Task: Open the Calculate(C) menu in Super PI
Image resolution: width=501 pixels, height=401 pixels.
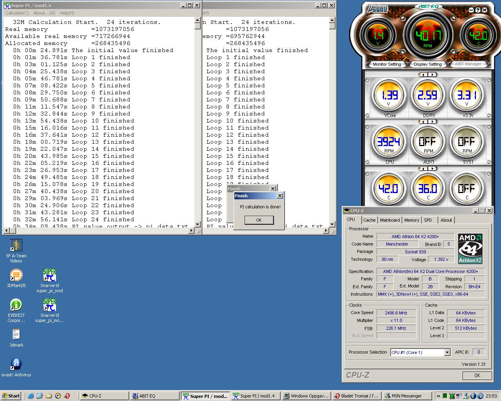Action: pos(17,13)
